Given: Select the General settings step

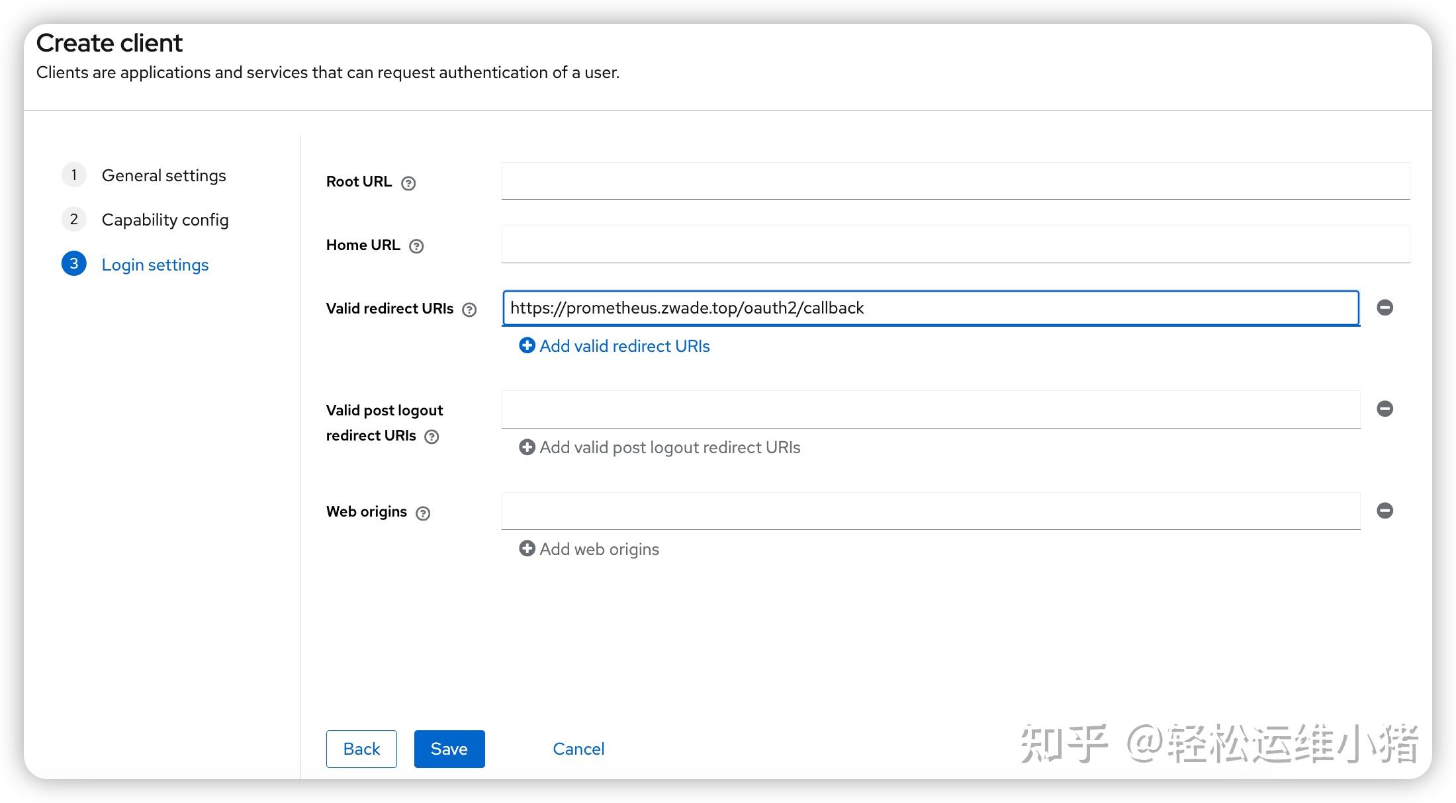Looking at the screenshot, I should [163, 175].
